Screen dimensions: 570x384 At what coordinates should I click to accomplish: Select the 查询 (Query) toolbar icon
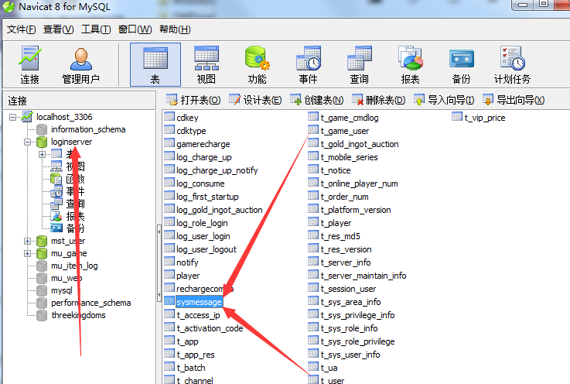coord(359,65)
